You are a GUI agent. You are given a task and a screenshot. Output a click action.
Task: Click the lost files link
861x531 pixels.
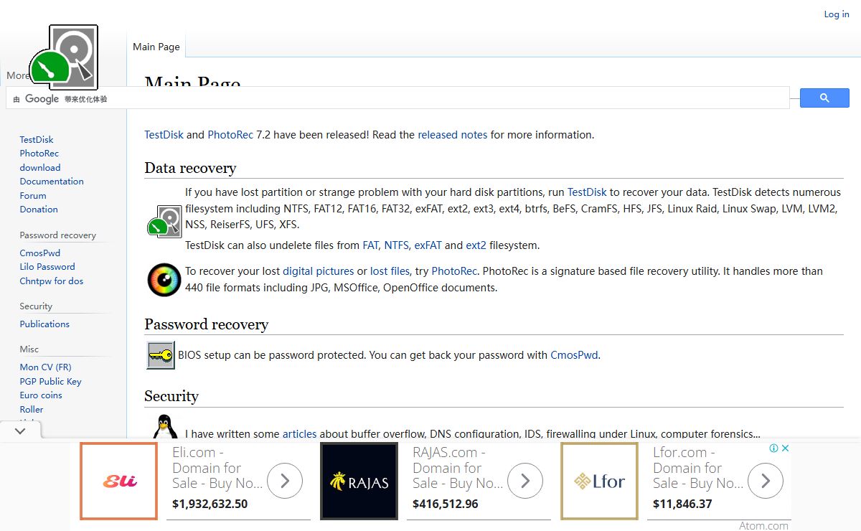coord(390,271)
